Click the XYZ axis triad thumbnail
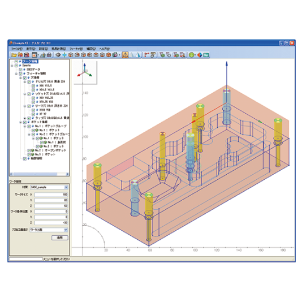Viewport: 302px width, 302px height. click(85, 72)
